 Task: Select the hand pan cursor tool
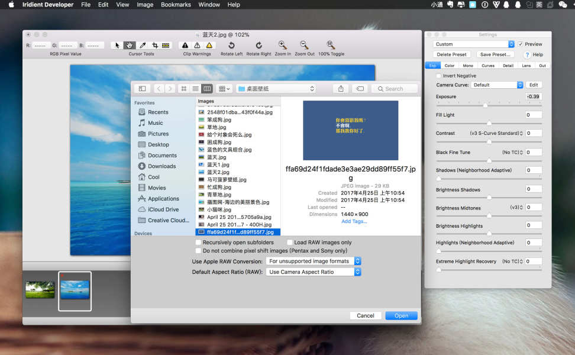(130, 45)
